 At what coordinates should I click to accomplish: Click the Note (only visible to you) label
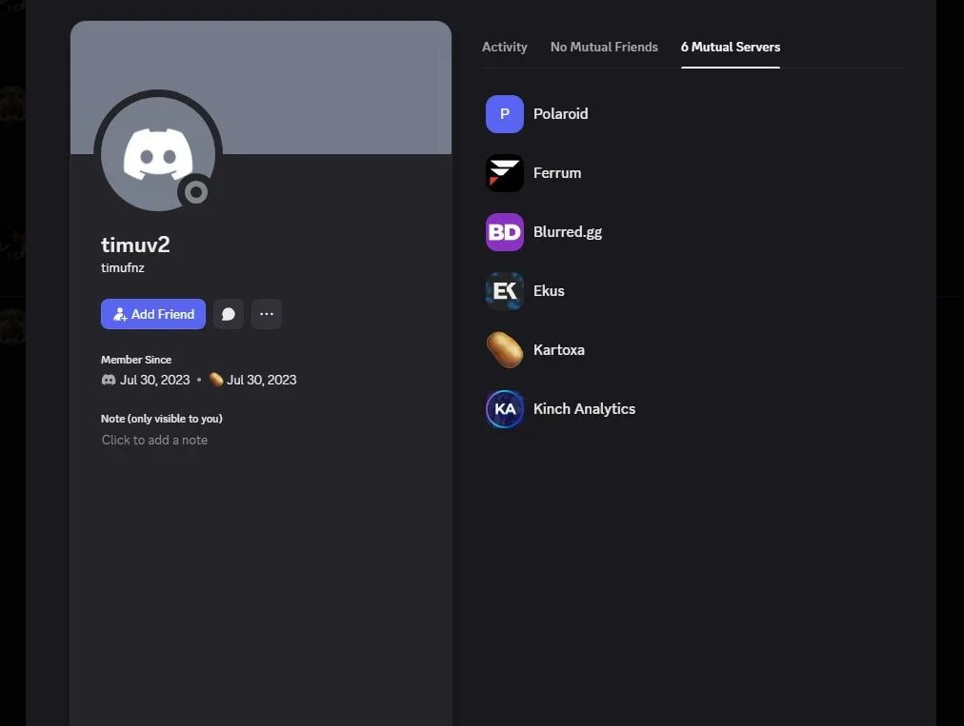pyautogui.click(x=162, y=419)
